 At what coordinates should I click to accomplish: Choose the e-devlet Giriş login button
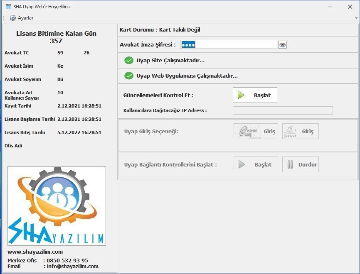pyautogui.click(x=255, y=131)
